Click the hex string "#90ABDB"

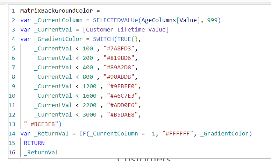(x=119, y=77)
